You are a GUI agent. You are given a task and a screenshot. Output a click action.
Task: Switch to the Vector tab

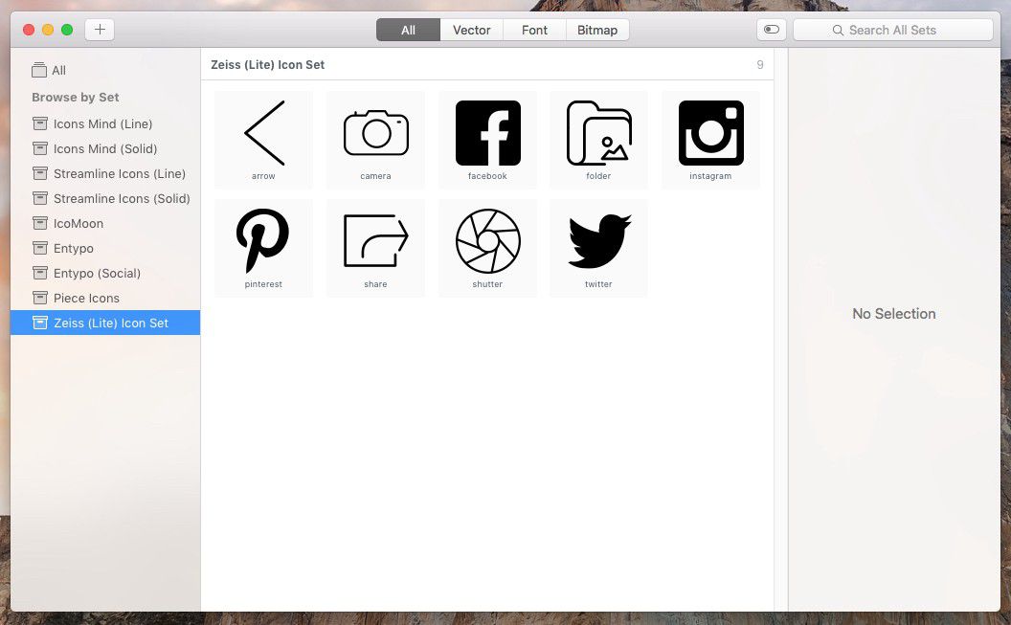[x=471, y=30]
